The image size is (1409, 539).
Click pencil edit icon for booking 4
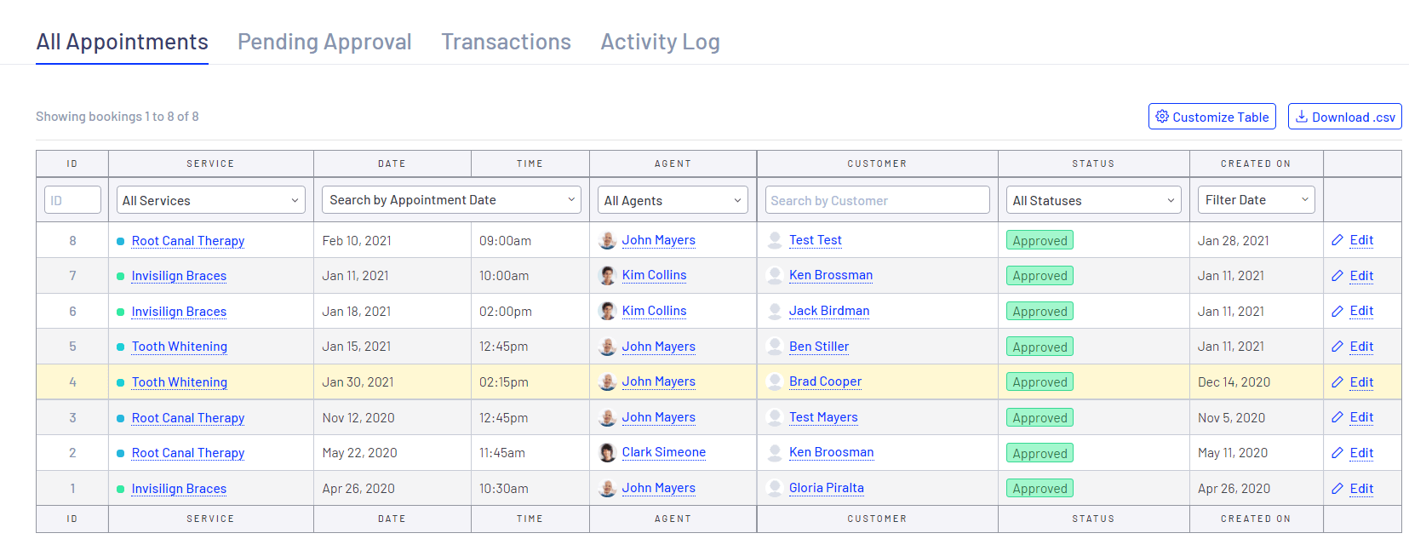1337,382
